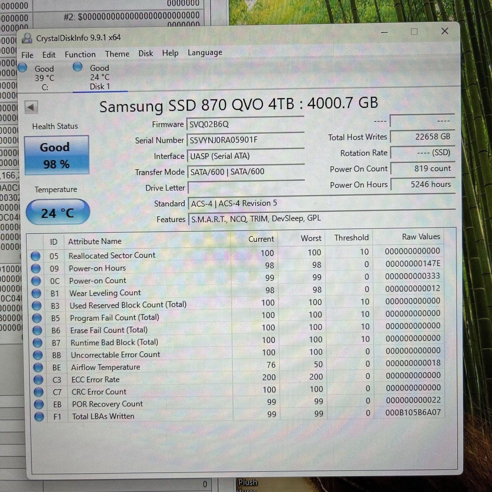
Task: Click the Transfer Mode value field
Action: (x=246, y=172)
